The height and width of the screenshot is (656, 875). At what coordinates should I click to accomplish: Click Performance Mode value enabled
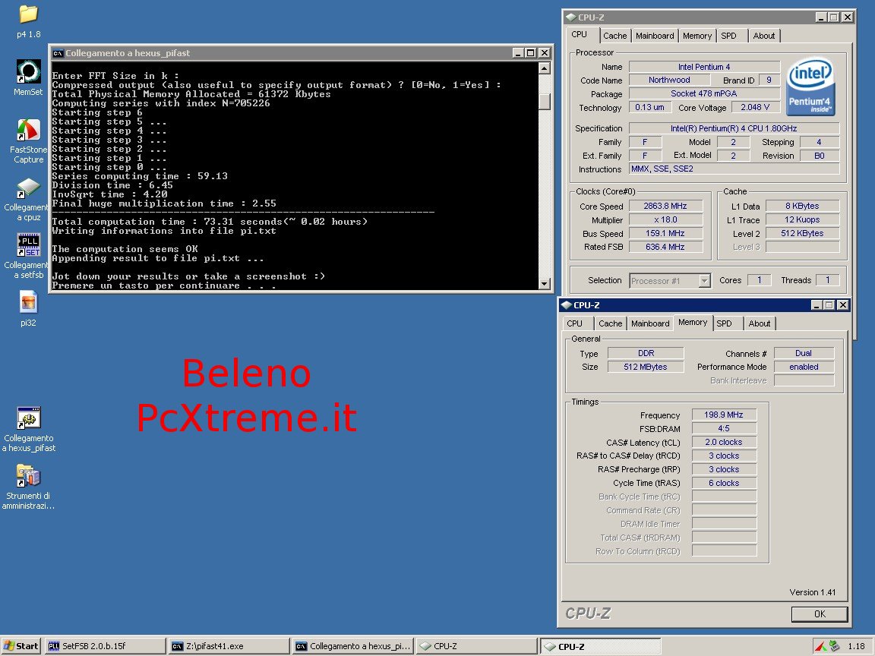[x=804, y=367]
